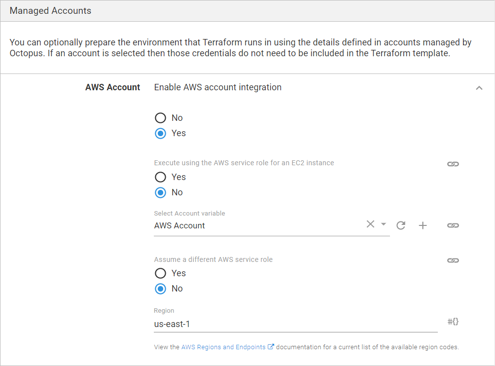Open AWS Regions docs via the external link icon
The height and width of the screenshot is (366, 495).
[x=270, y=346]
